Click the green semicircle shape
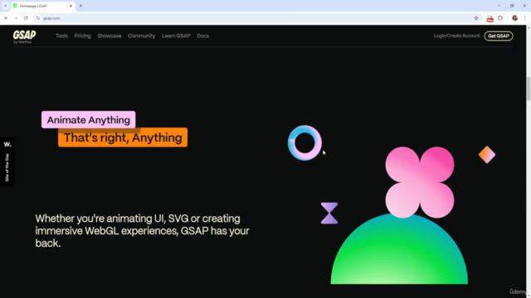The height and width of the screenshot is (298, 531). click(399, 250)
